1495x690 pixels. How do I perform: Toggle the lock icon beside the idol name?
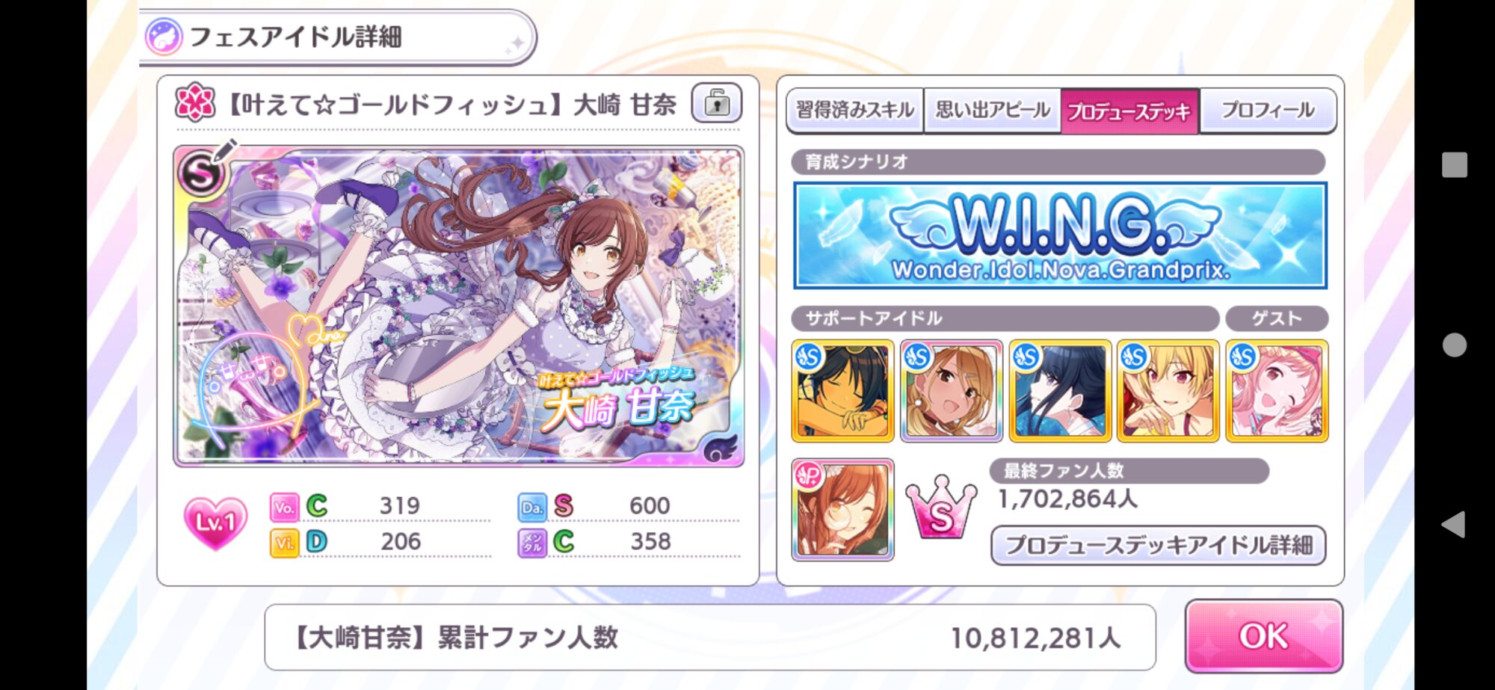(x=716, y=103)
